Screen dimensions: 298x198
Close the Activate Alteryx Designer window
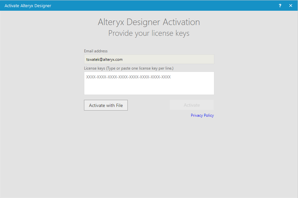291,6
